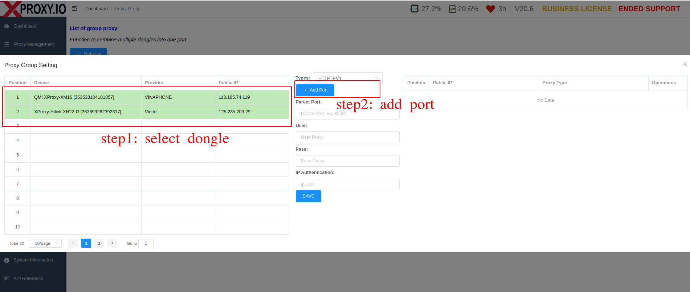Open the Types HTTP IPV4 dropdown

click(x=347, y=78)
